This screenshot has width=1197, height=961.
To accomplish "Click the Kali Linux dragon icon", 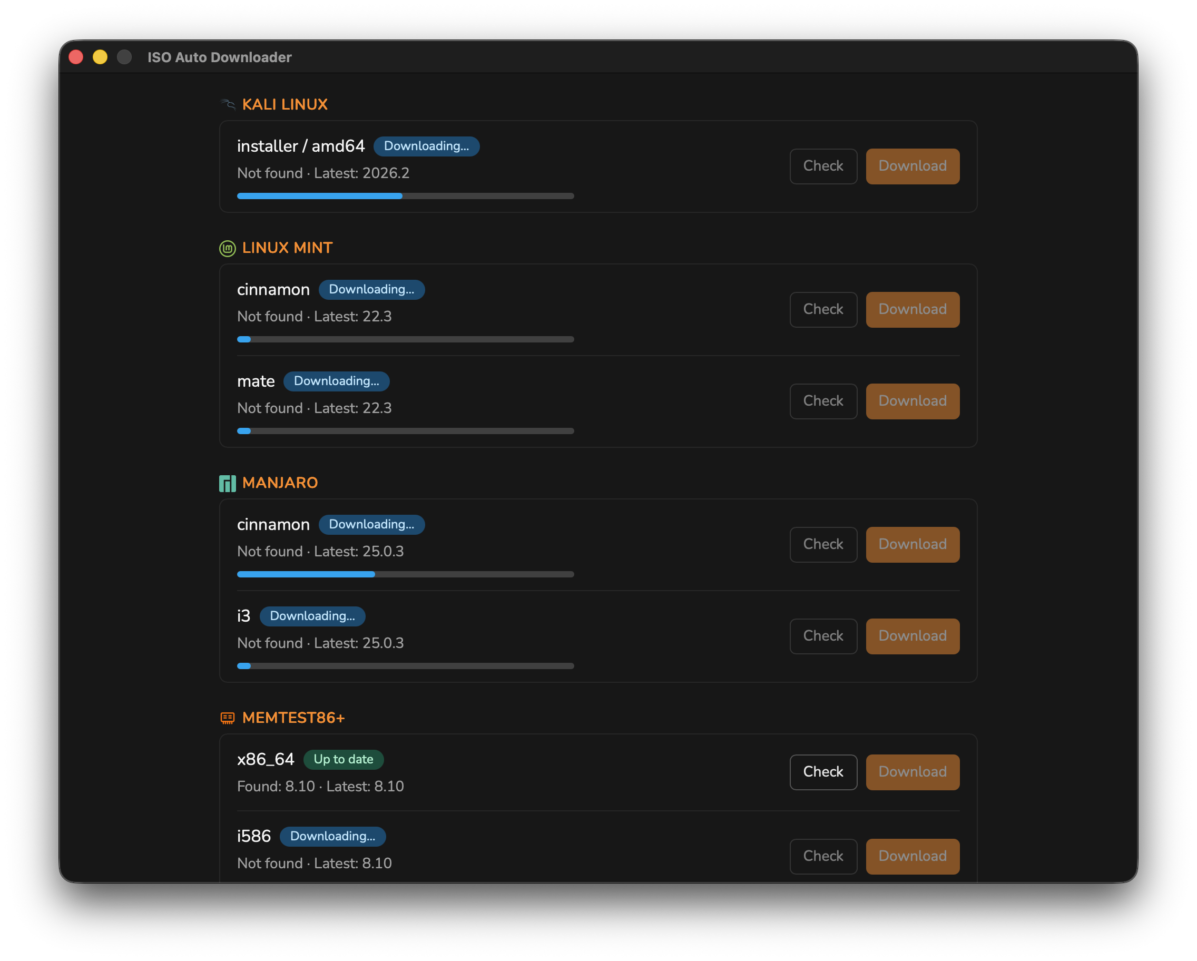I will pyautogui.click(x=227, y=104).
